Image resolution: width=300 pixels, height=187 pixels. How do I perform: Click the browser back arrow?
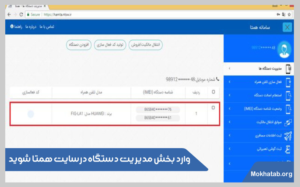[9, 15]
